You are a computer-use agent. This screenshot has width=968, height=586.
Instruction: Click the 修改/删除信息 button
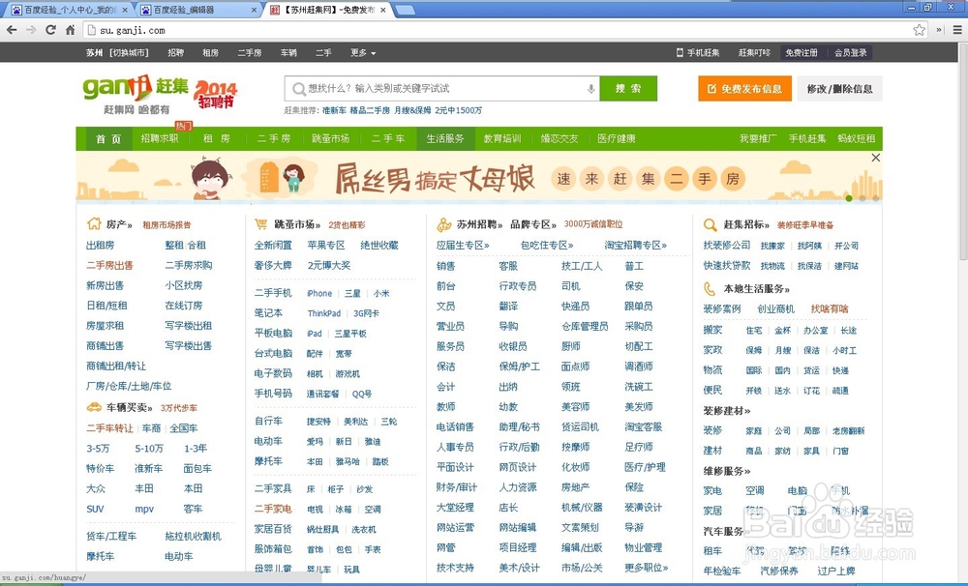coord(839,89)
